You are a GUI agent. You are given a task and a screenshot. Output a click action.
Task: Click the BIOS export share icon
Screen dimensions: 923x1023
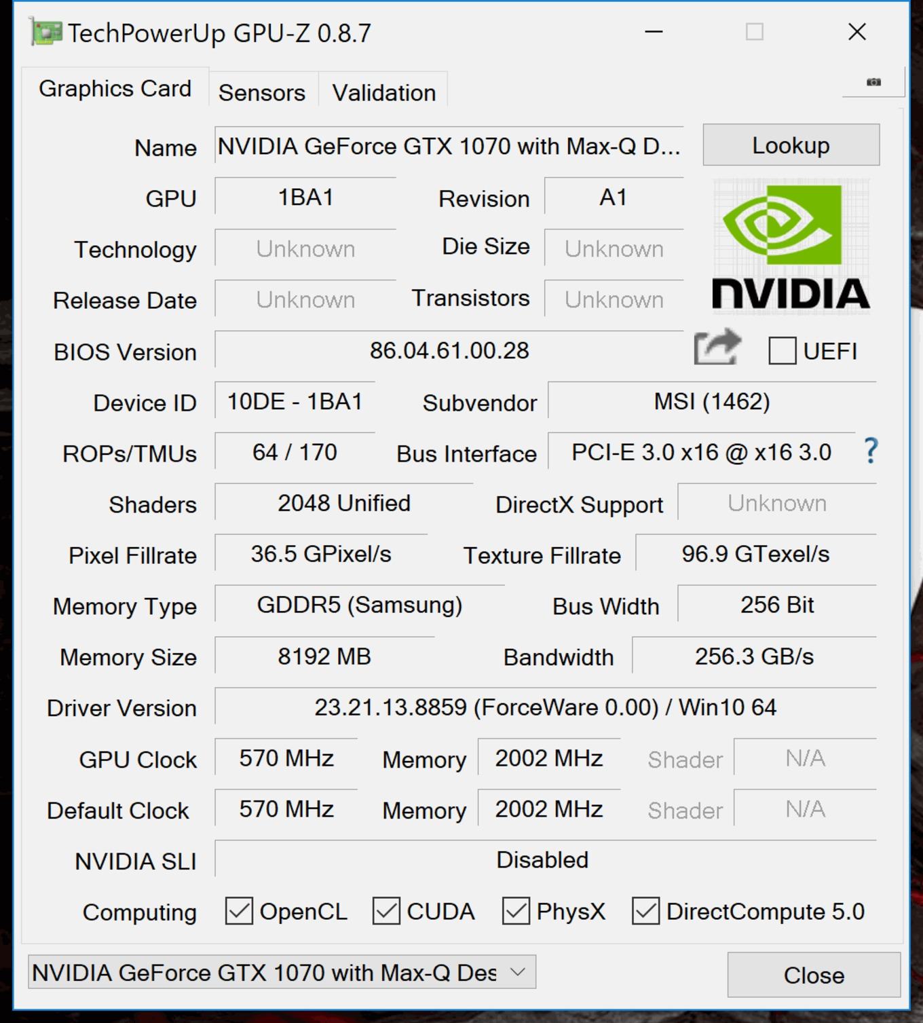click(717, 347)
